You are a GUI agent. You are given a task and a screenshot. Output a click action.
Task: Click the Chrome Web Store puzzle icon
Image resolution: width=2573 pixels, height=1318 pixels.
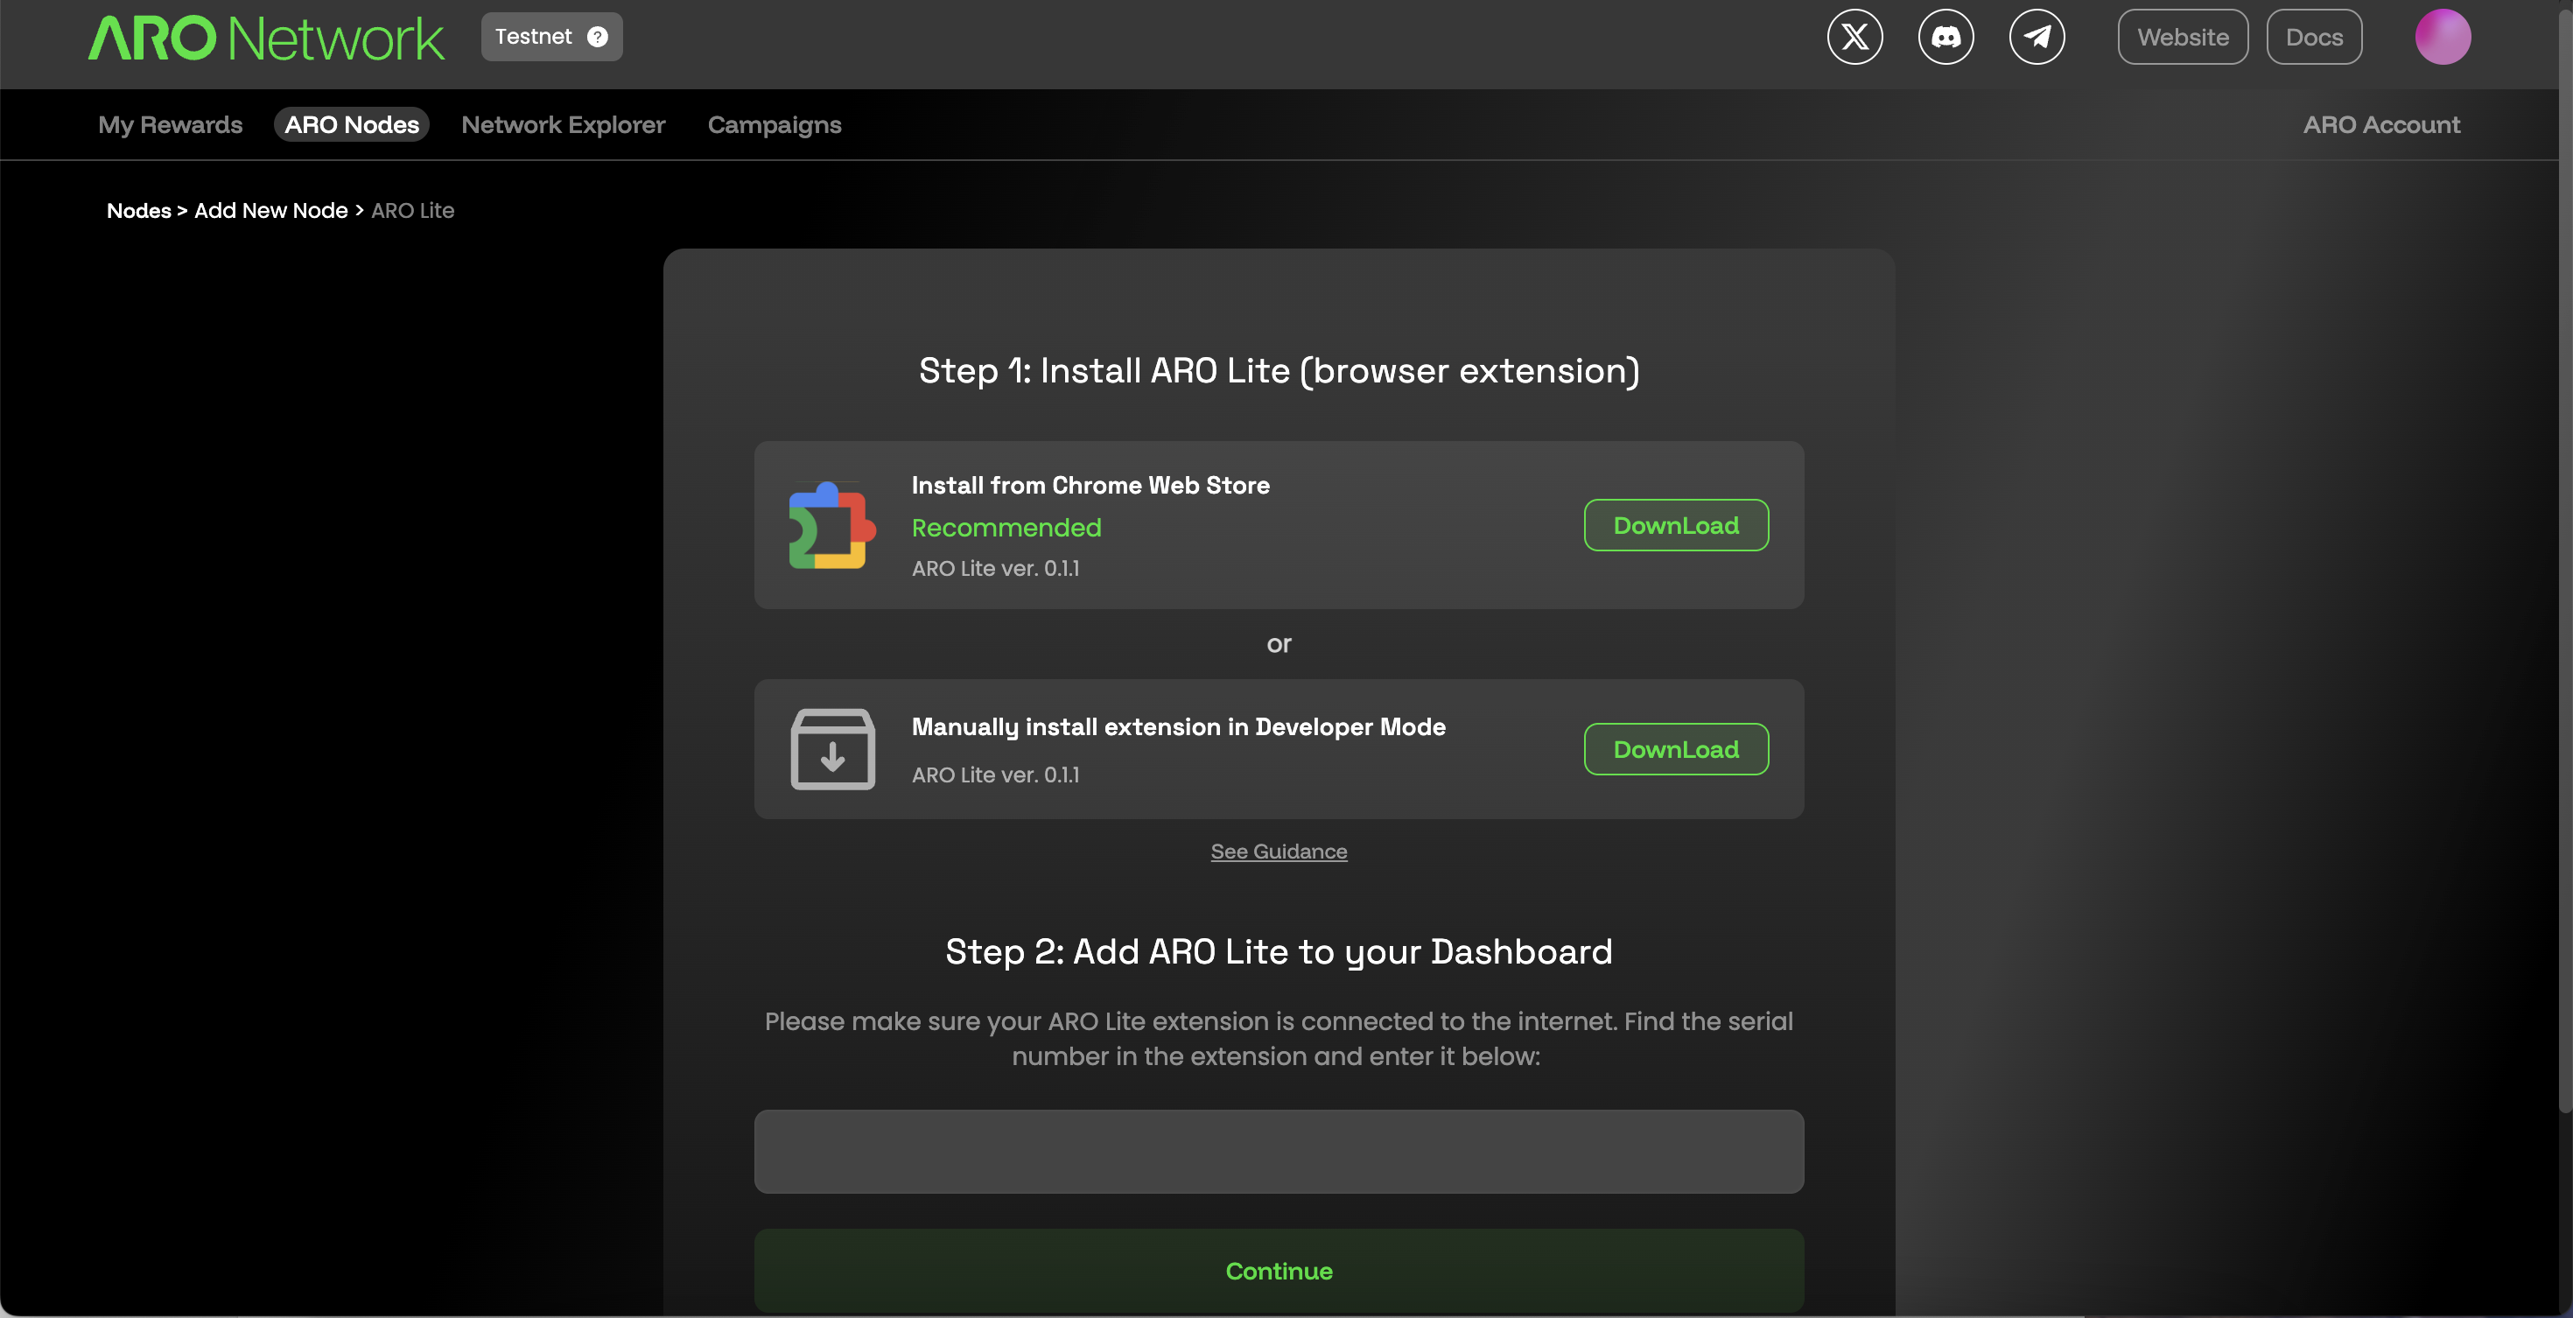point(831,525)
